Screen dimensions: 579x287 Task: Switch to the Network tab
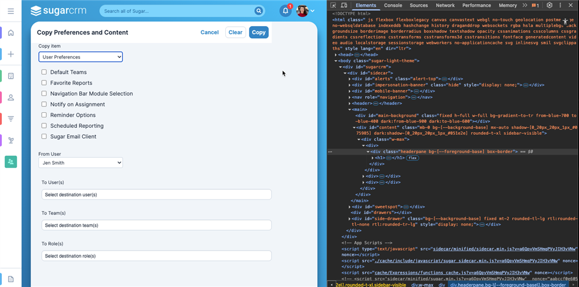[445, 5]
